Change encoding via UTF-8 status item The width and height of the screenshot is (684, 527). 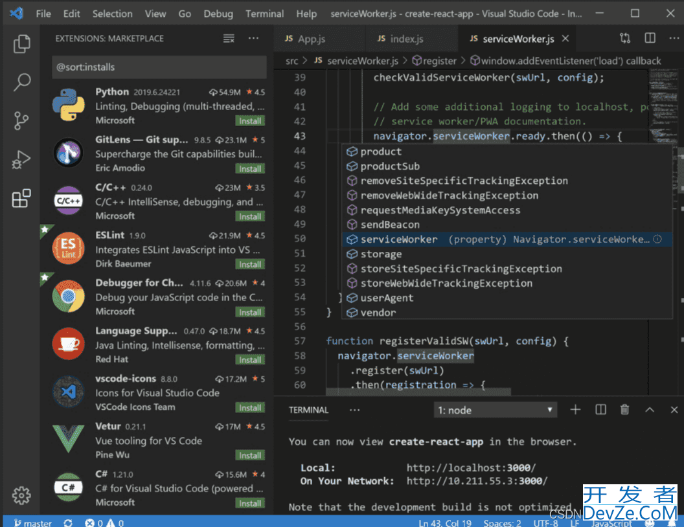click(545, 523)
